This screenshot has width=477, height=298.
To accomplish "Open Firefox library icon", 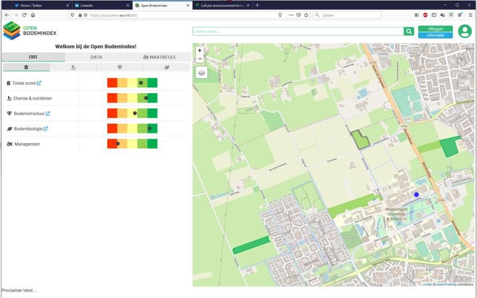I will 417,15.
